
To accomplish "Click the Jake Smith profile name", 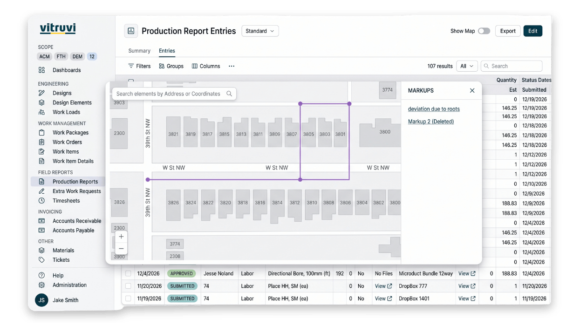I will 65,300.
